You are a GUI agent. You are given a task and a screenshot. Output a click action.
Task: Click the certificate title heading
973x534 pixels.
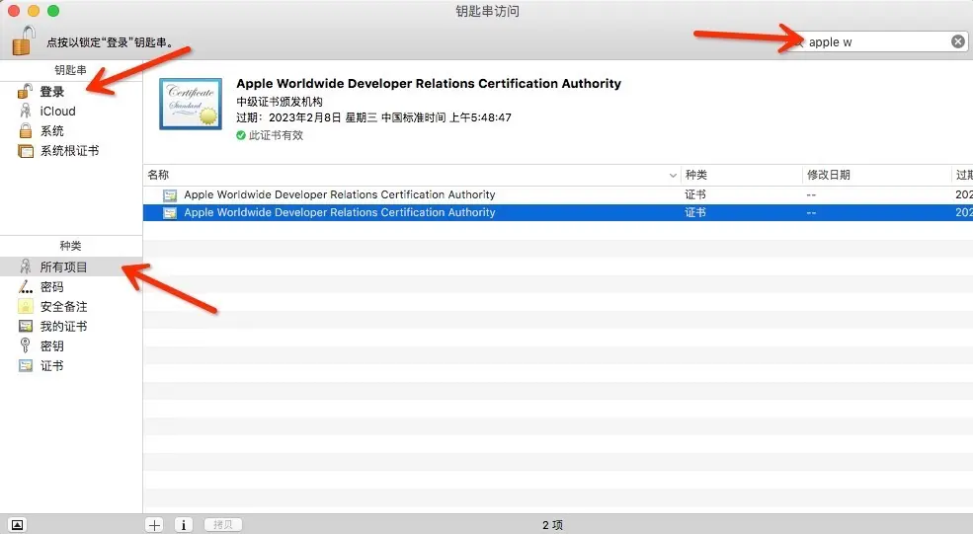pos(429,84)
